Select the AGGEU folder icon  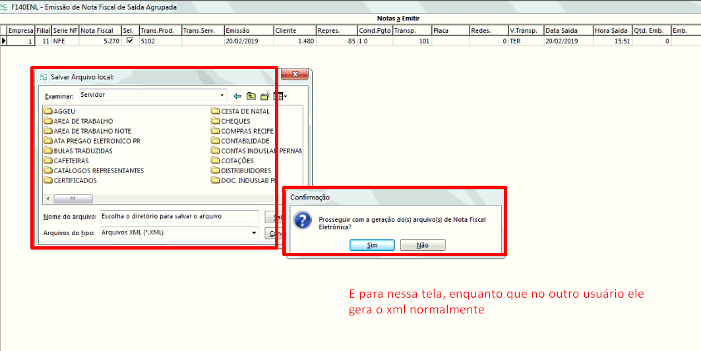[x=48, y=111]
